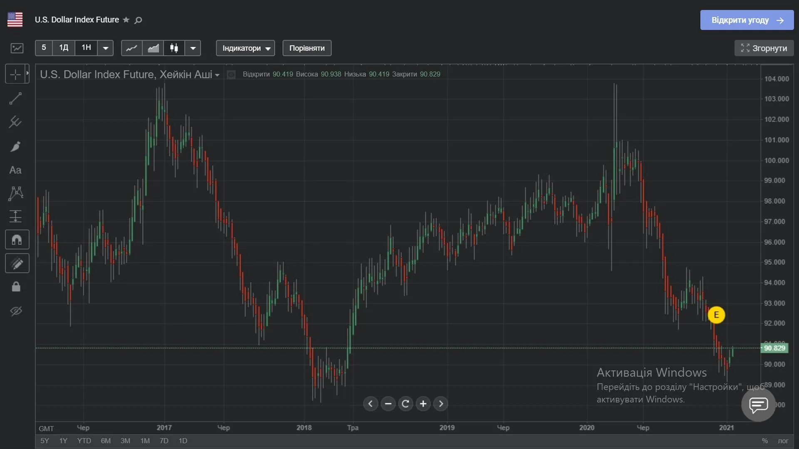The height and width of the screenshot is (449, 799).
Task: Toggle stay in drawing mode
Action: click(17, 264)
